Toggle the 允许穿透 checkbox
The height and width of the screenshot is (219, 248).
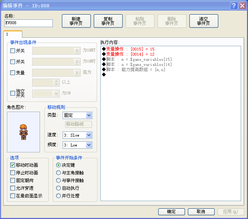(12, 188)
